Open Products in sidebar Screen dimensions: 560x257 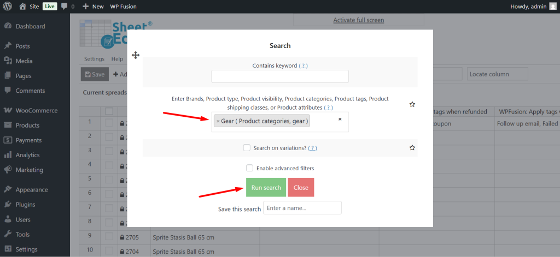pos(27,125)
